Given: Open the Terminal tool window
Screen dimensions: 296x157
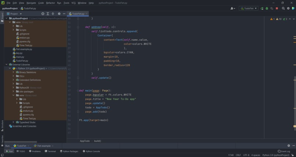Looking at the screenshot, I should click(50, 151).
